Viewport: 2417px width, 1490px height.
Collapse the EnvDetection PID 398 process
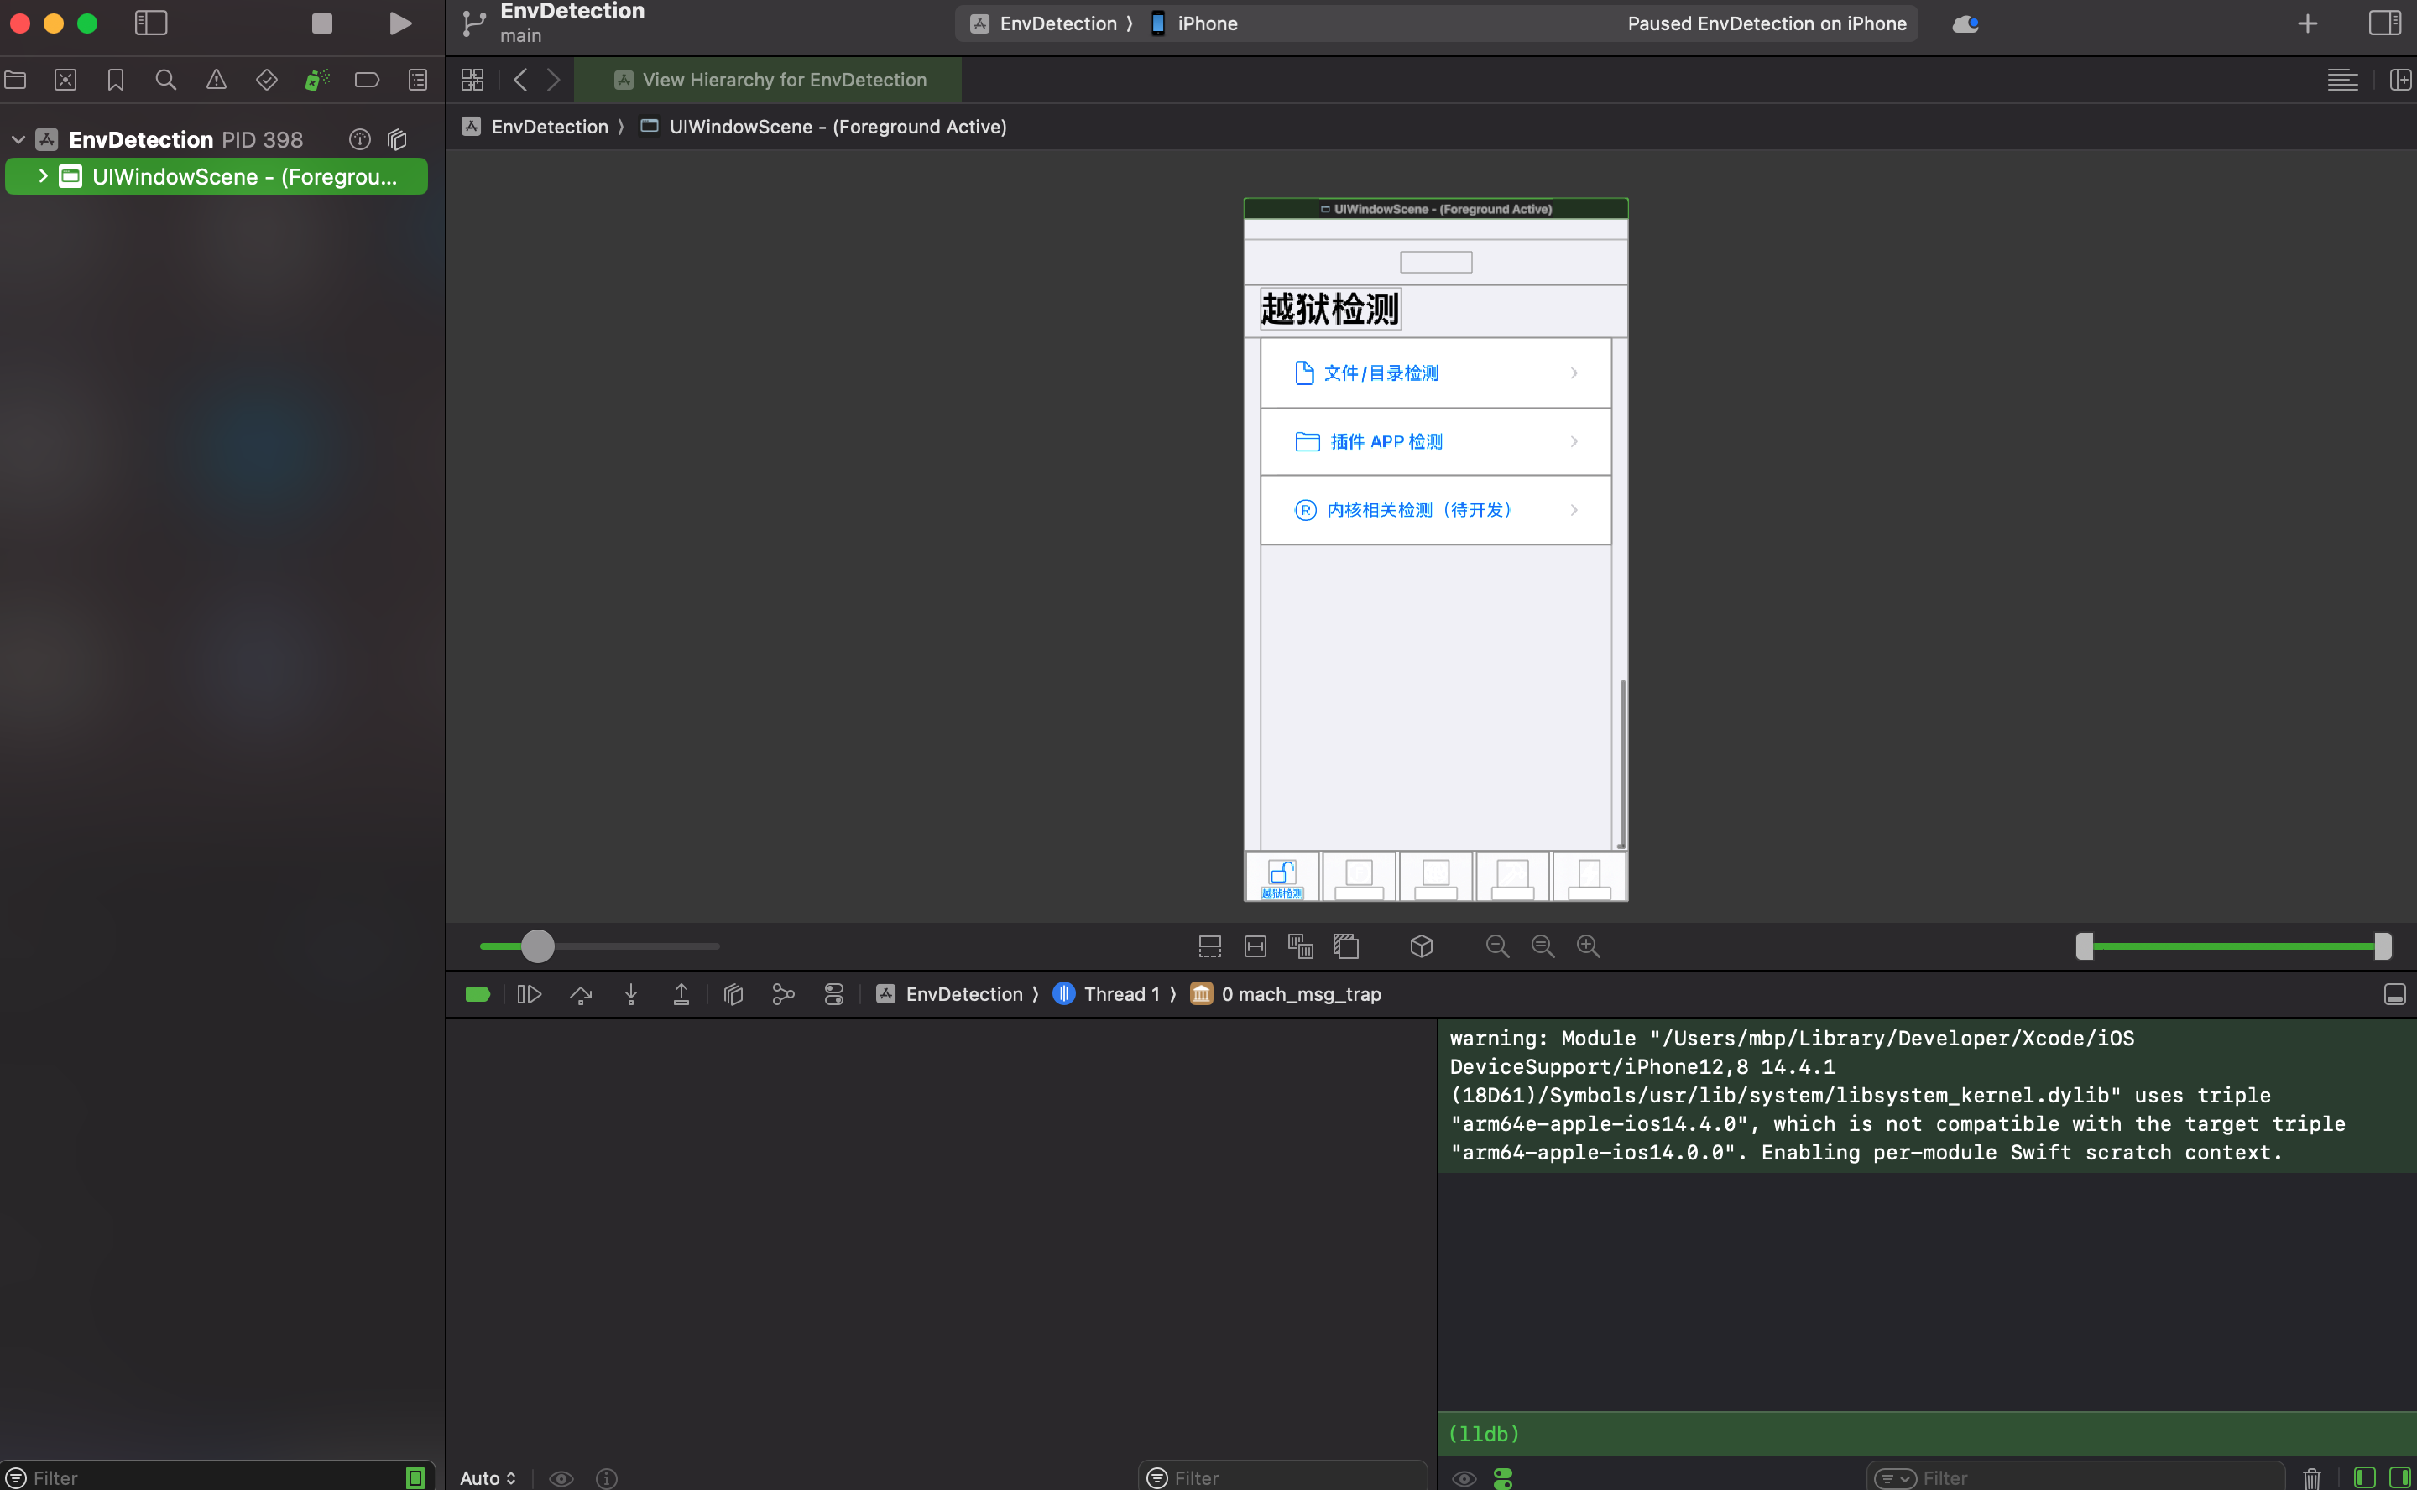(x=18, y=140)
